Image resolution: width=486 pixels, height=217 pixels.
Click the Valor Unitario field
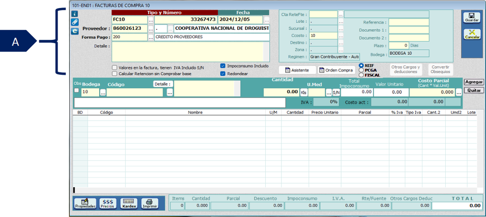391,92
